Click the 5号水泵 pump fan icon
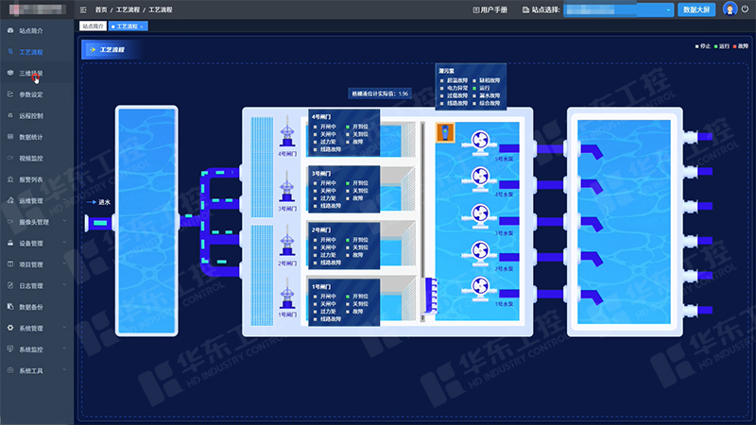Image resolution: width=756 pixels, height=425 pixels. [478, 141]
